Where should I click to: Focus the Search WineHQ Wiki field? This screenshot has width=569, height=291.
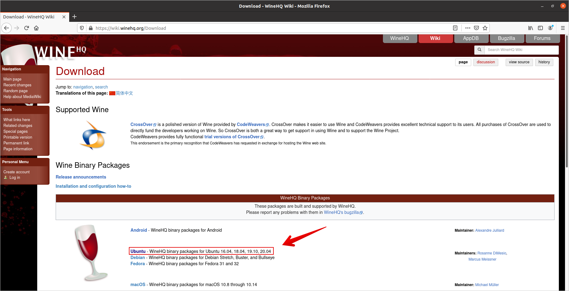click(x=521, y=50)
